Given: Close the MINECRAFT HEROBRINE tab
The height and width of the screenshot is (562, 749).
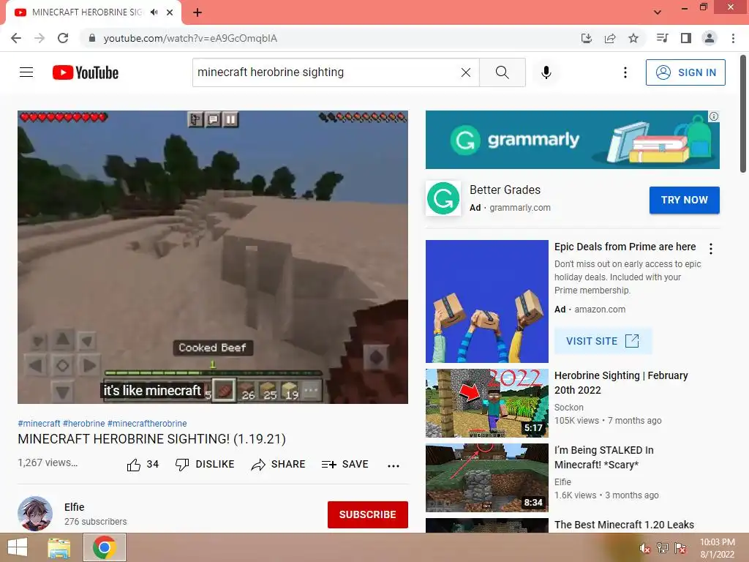Looking at the screenshot, I should (170, 12).
